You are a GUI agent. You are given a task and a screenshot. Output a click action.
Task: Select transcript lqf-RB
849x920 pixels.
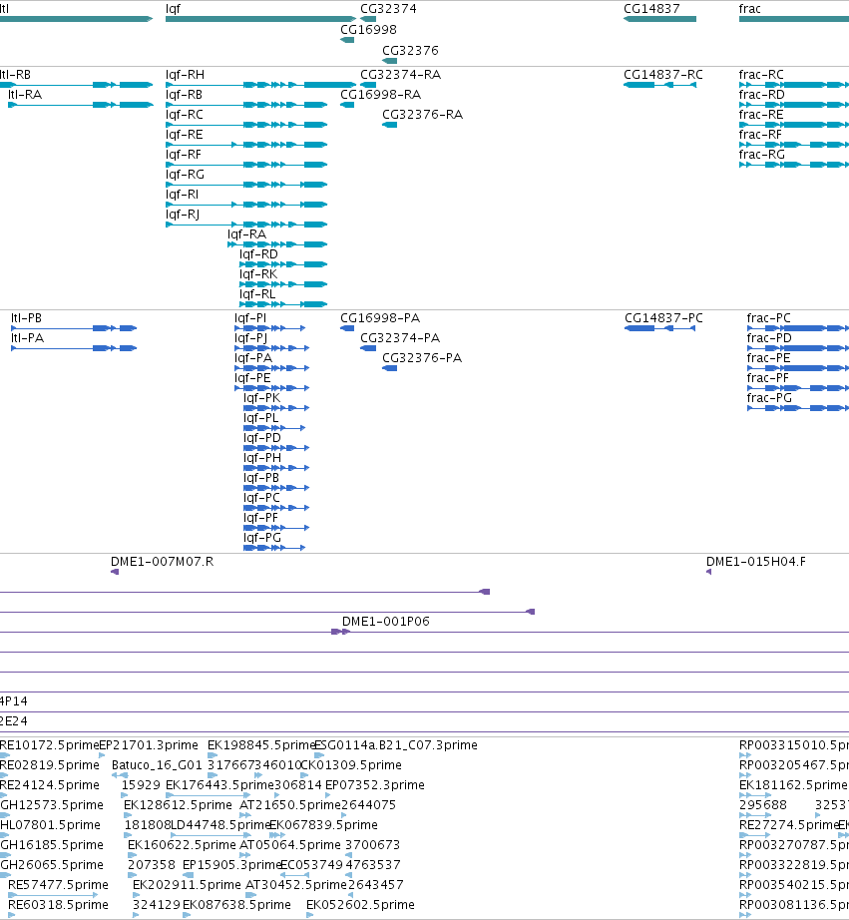pos(184,95)
